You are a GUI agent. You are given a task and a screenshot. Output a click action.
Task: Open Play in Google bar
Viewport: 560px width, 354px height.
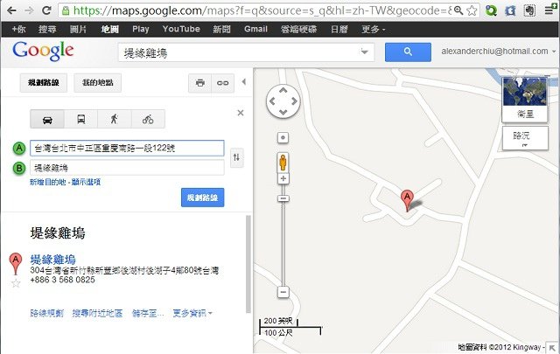(140, 29)
